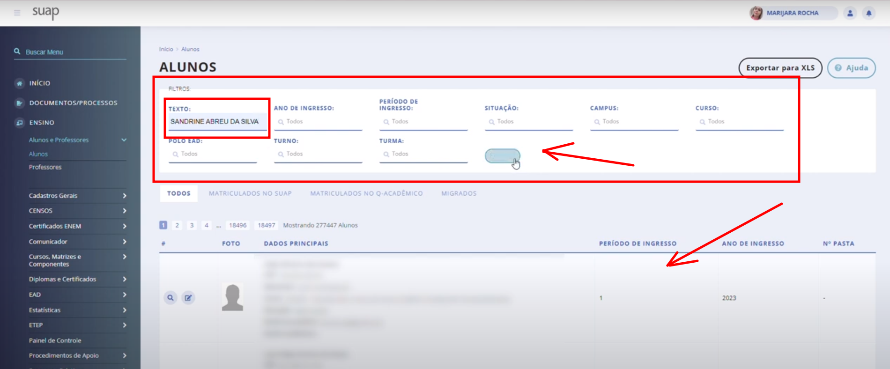Expand the ETEP sidebar item
890x369 pixels.
(78, 325)
